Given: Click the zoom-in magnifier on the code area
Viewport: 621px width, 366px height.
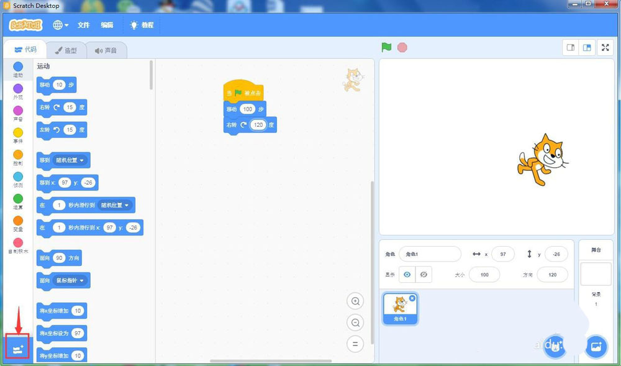Looking at the screenshot, I should click(x=355, y=301).
